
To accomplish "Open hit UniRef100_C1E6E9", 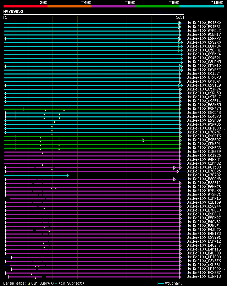I will [204, 152].
